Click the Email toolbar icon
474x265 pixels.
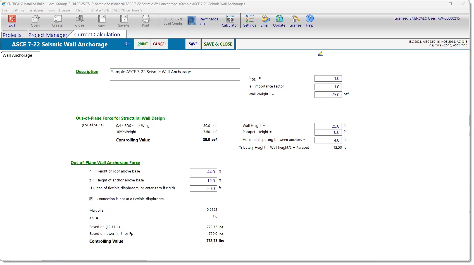(x=265, y=19)
